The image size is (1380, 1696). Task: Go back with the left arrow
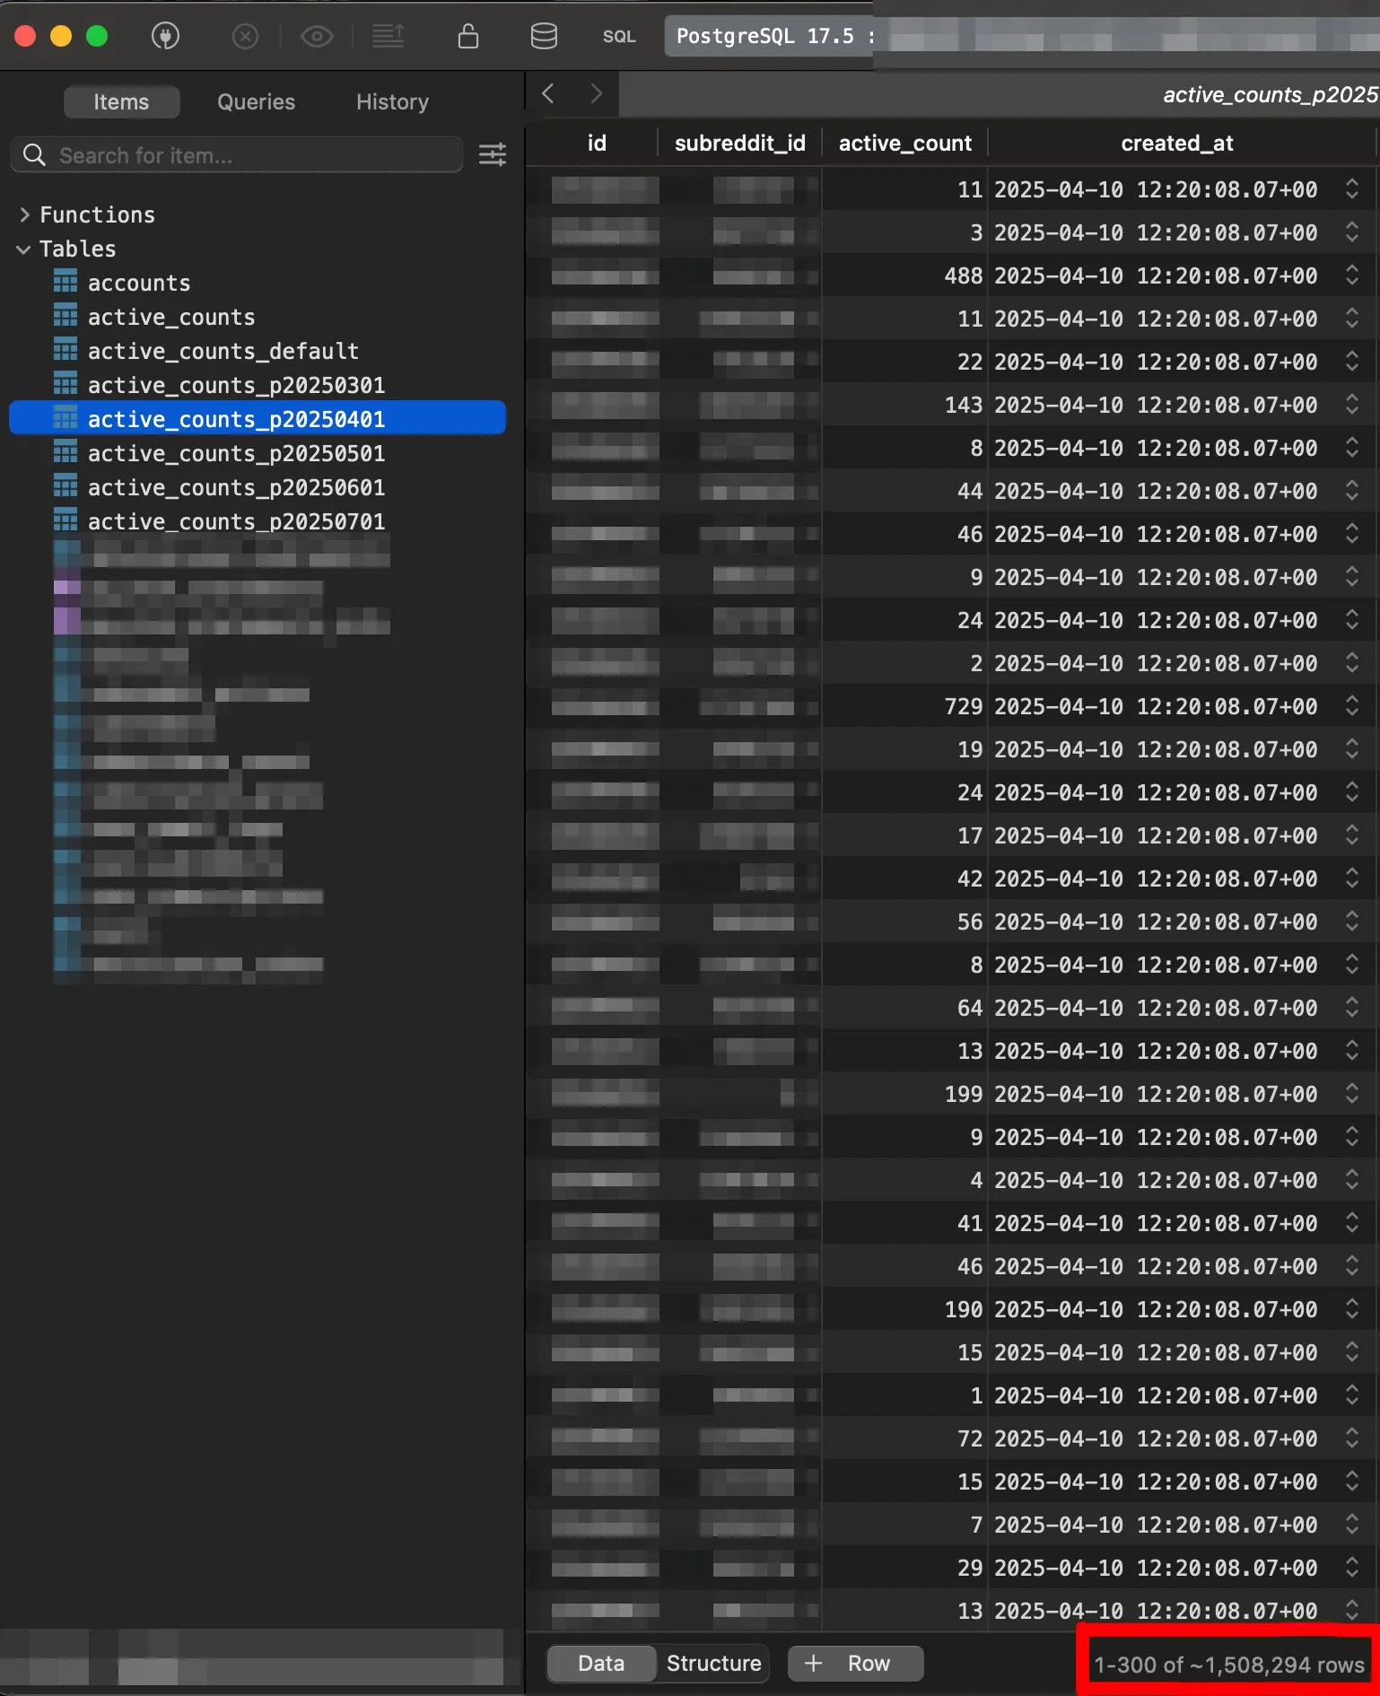click(x=548, y=93)
